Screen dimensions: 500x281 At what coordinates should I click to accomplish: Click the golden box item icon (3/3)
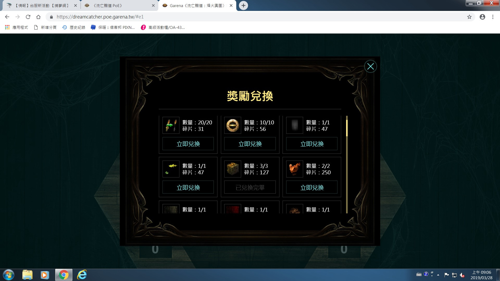click(233, 169)
